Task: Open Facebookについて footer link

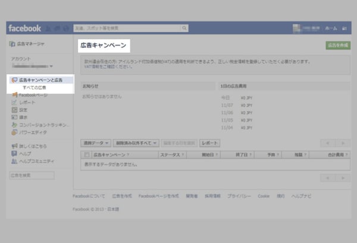Action: coord(89,196)
